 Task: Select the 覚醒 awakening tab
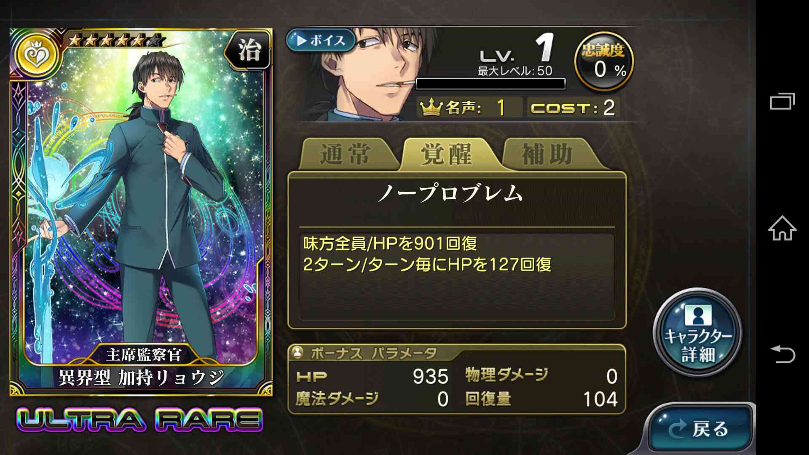447,154
